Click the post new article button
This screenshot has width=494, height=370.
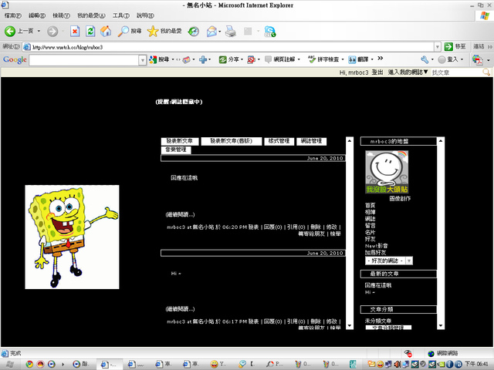tap(180, 141)
